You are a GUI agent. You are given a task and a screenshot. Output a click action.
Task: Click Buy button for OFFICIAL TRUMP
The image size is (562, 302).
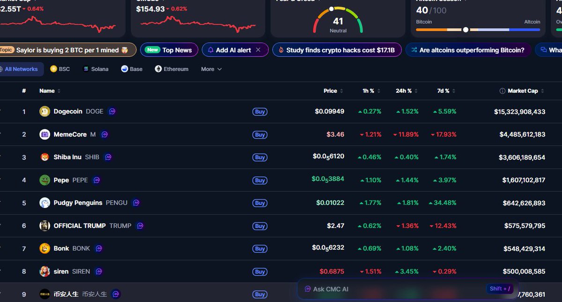pyautogui.click(x=260, y=226)
